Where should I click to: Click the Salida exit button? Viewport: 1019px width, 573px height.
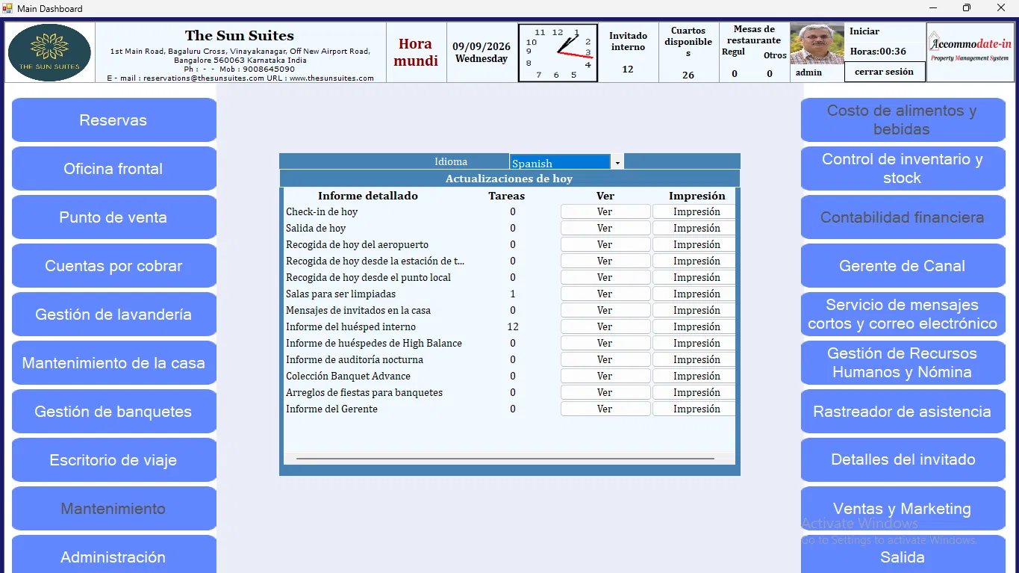tap(903, 554)
